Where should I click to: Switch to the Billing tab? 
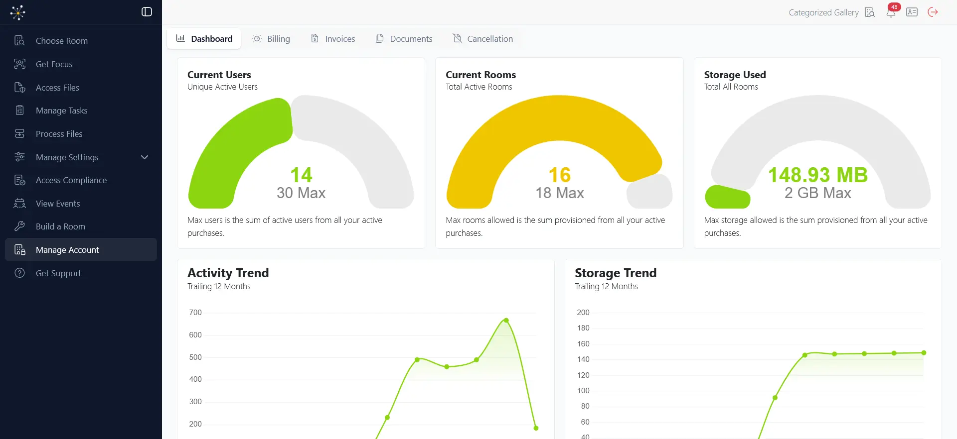click(271, 39)
